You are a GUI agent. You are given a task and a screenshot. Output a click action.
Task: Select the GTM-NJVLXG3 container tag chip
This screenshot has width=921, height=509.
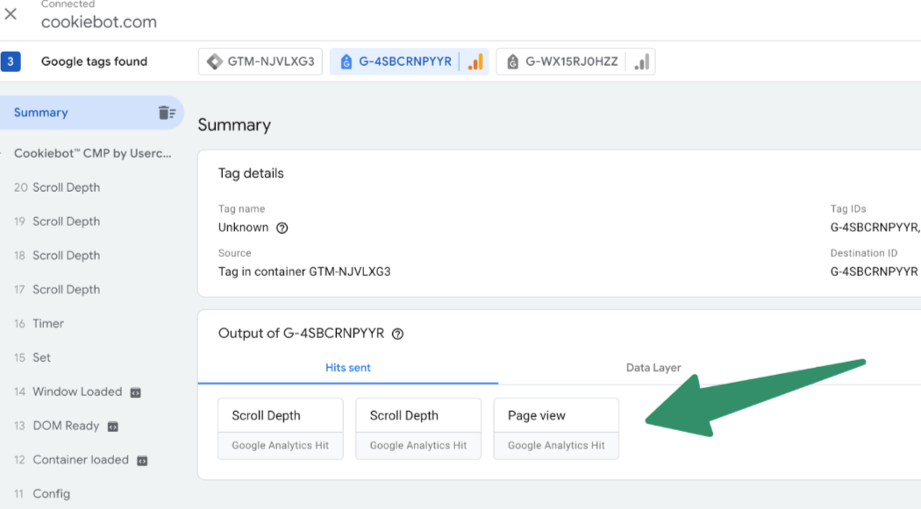tap(261, 61)
